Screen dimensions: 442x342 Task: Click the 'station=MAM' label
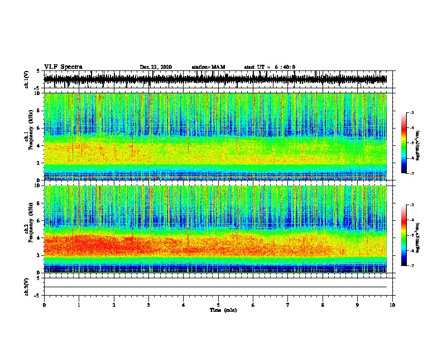tap(208, 67)
